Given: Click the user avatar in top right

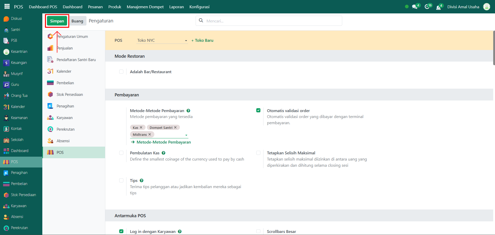Looking at the screenshot, I should [x=486, y=7].
